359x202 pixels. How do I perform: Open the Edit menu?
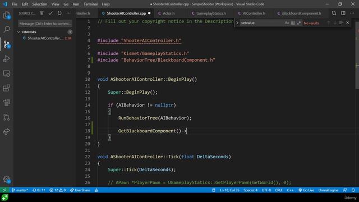pos(25,4)
